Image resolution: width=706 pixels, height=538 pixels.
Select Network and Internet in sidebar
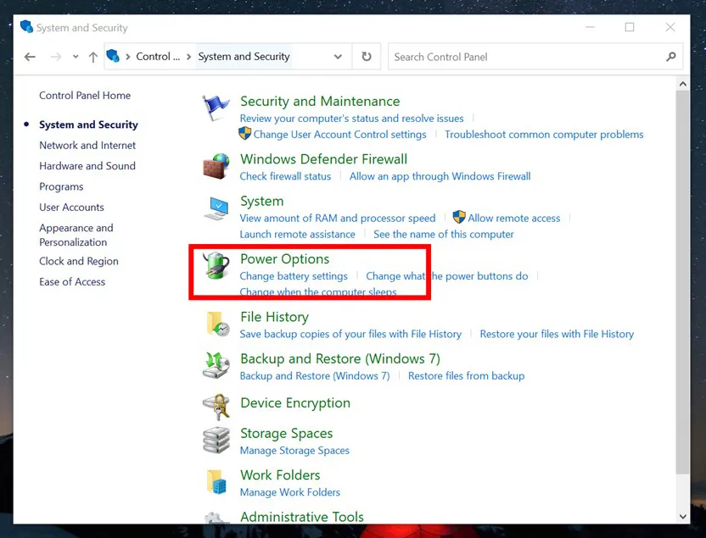click(x=87, y=145)
